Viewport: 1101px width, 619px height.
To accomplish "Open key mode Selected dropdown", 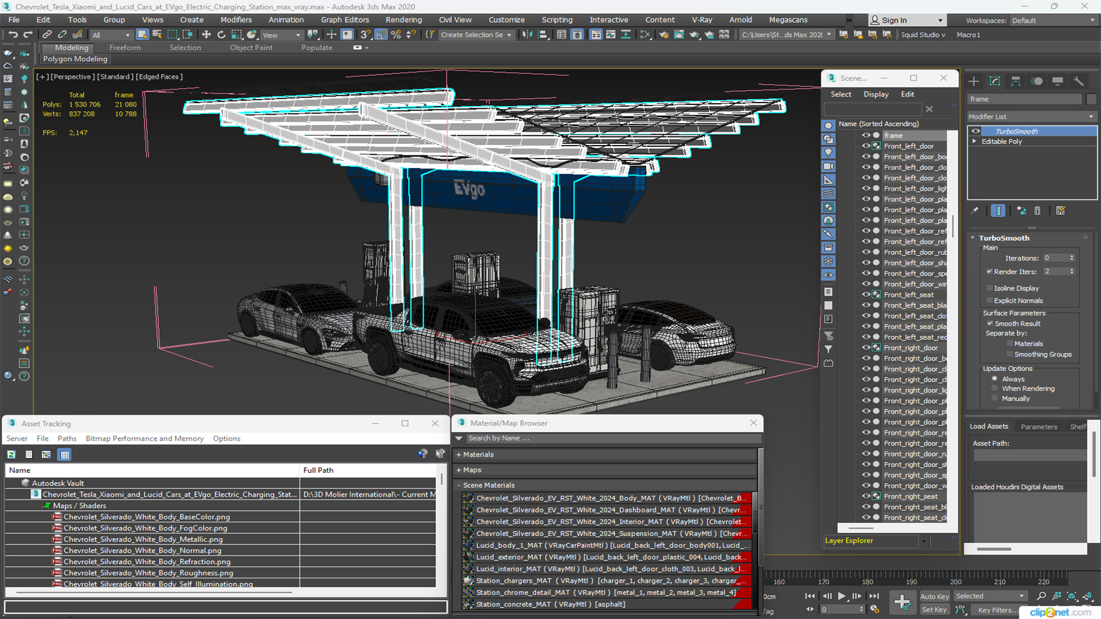I will pyautogui.click(x=990, y=596).
